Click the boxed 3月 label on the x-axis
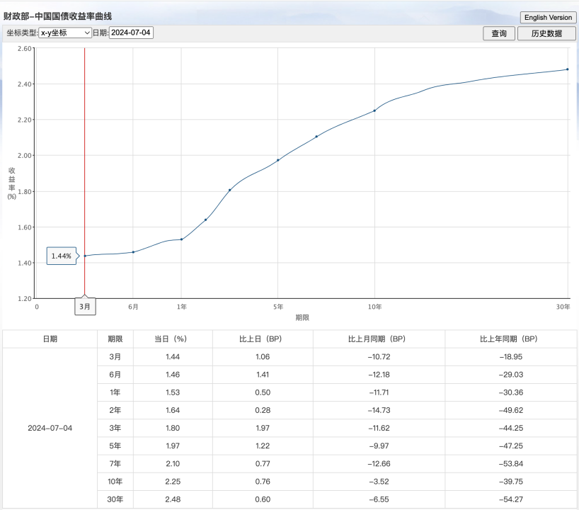The height and width of the screenshot is (510, 579). click(85, 307)
